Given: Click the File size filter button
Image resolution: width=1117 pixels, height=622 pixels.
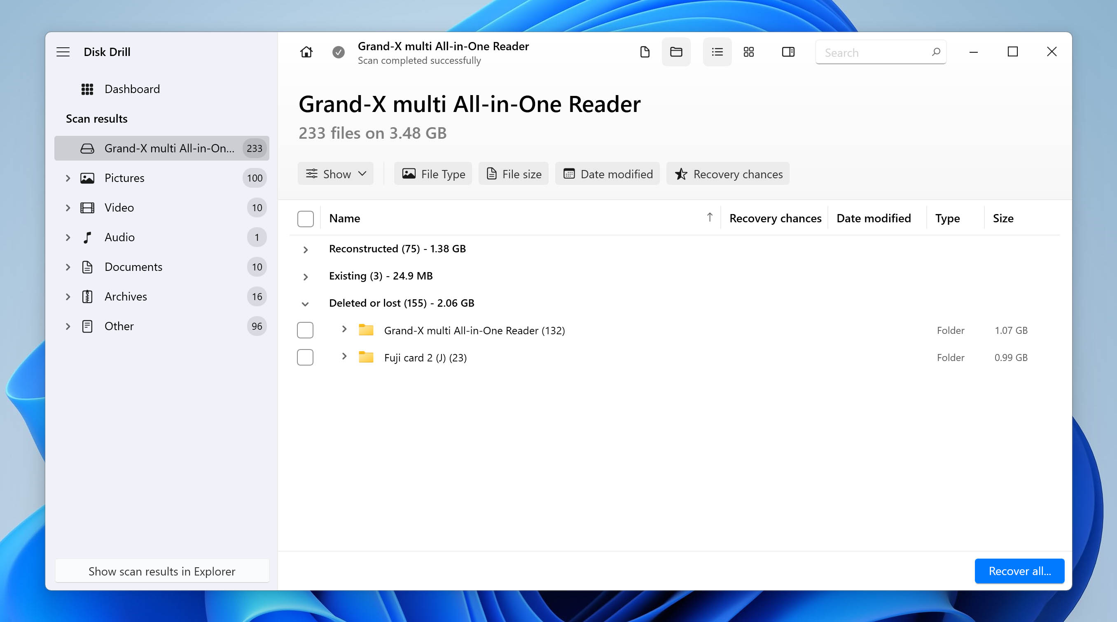Looking at the screenshot, I should pos(514,174).
